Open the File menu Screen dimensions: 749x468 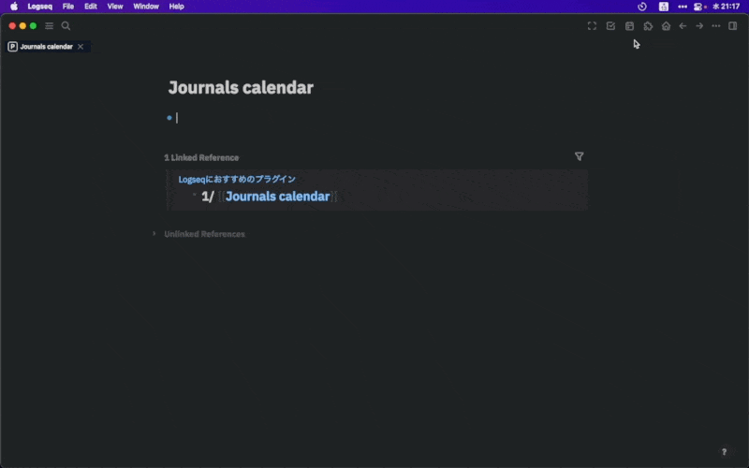68,7
